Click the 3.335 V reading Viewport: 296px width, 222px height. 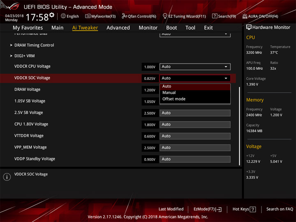[x=252, y=178]
